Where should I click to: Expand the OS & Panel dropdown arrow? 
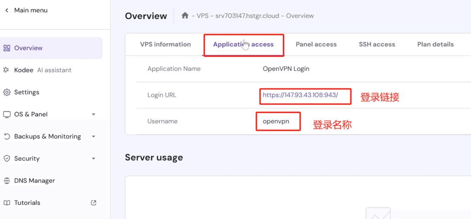coord(93,114)
